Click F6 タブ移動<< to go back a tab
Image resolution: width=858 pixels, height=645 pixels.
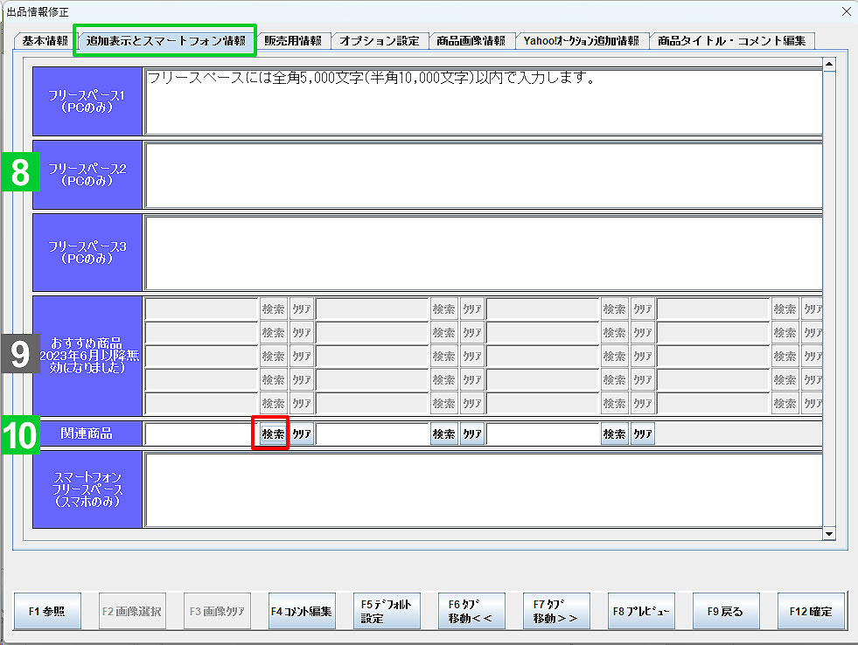471,610
